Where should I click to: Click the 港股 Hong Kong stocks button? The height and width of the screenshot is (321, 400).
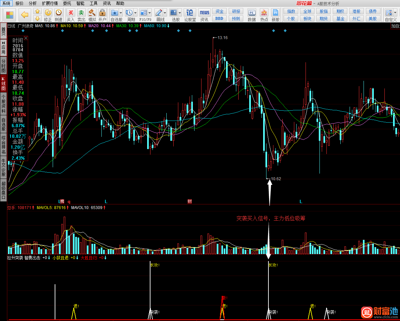(x=357, y=11)
